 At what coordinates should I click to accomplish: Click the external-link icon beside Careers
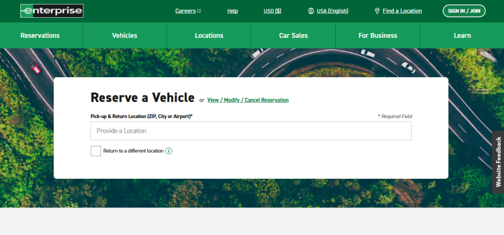[x=199, y=11]
